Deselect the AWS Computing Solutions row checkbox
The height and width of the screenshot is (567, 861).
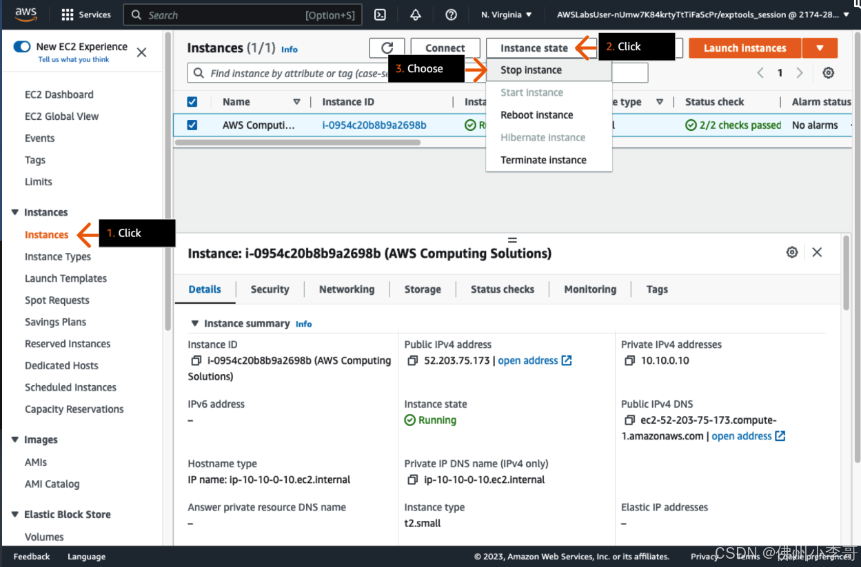click(192, 125)
